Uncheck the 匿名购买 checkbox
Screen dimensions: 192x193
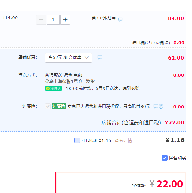(165, 158)
